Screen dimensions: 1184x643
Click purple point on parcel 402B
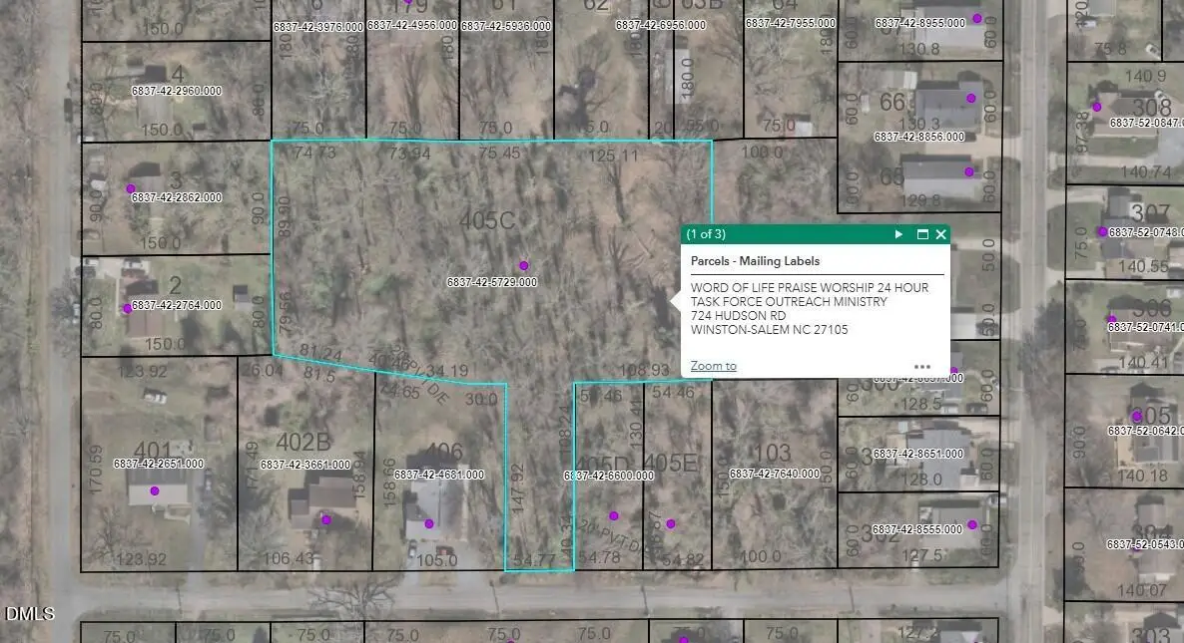(325, 519)
